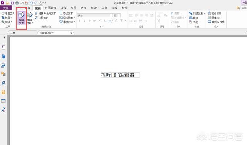Insert an Image Annotation (图像标注)

(215, 18)
